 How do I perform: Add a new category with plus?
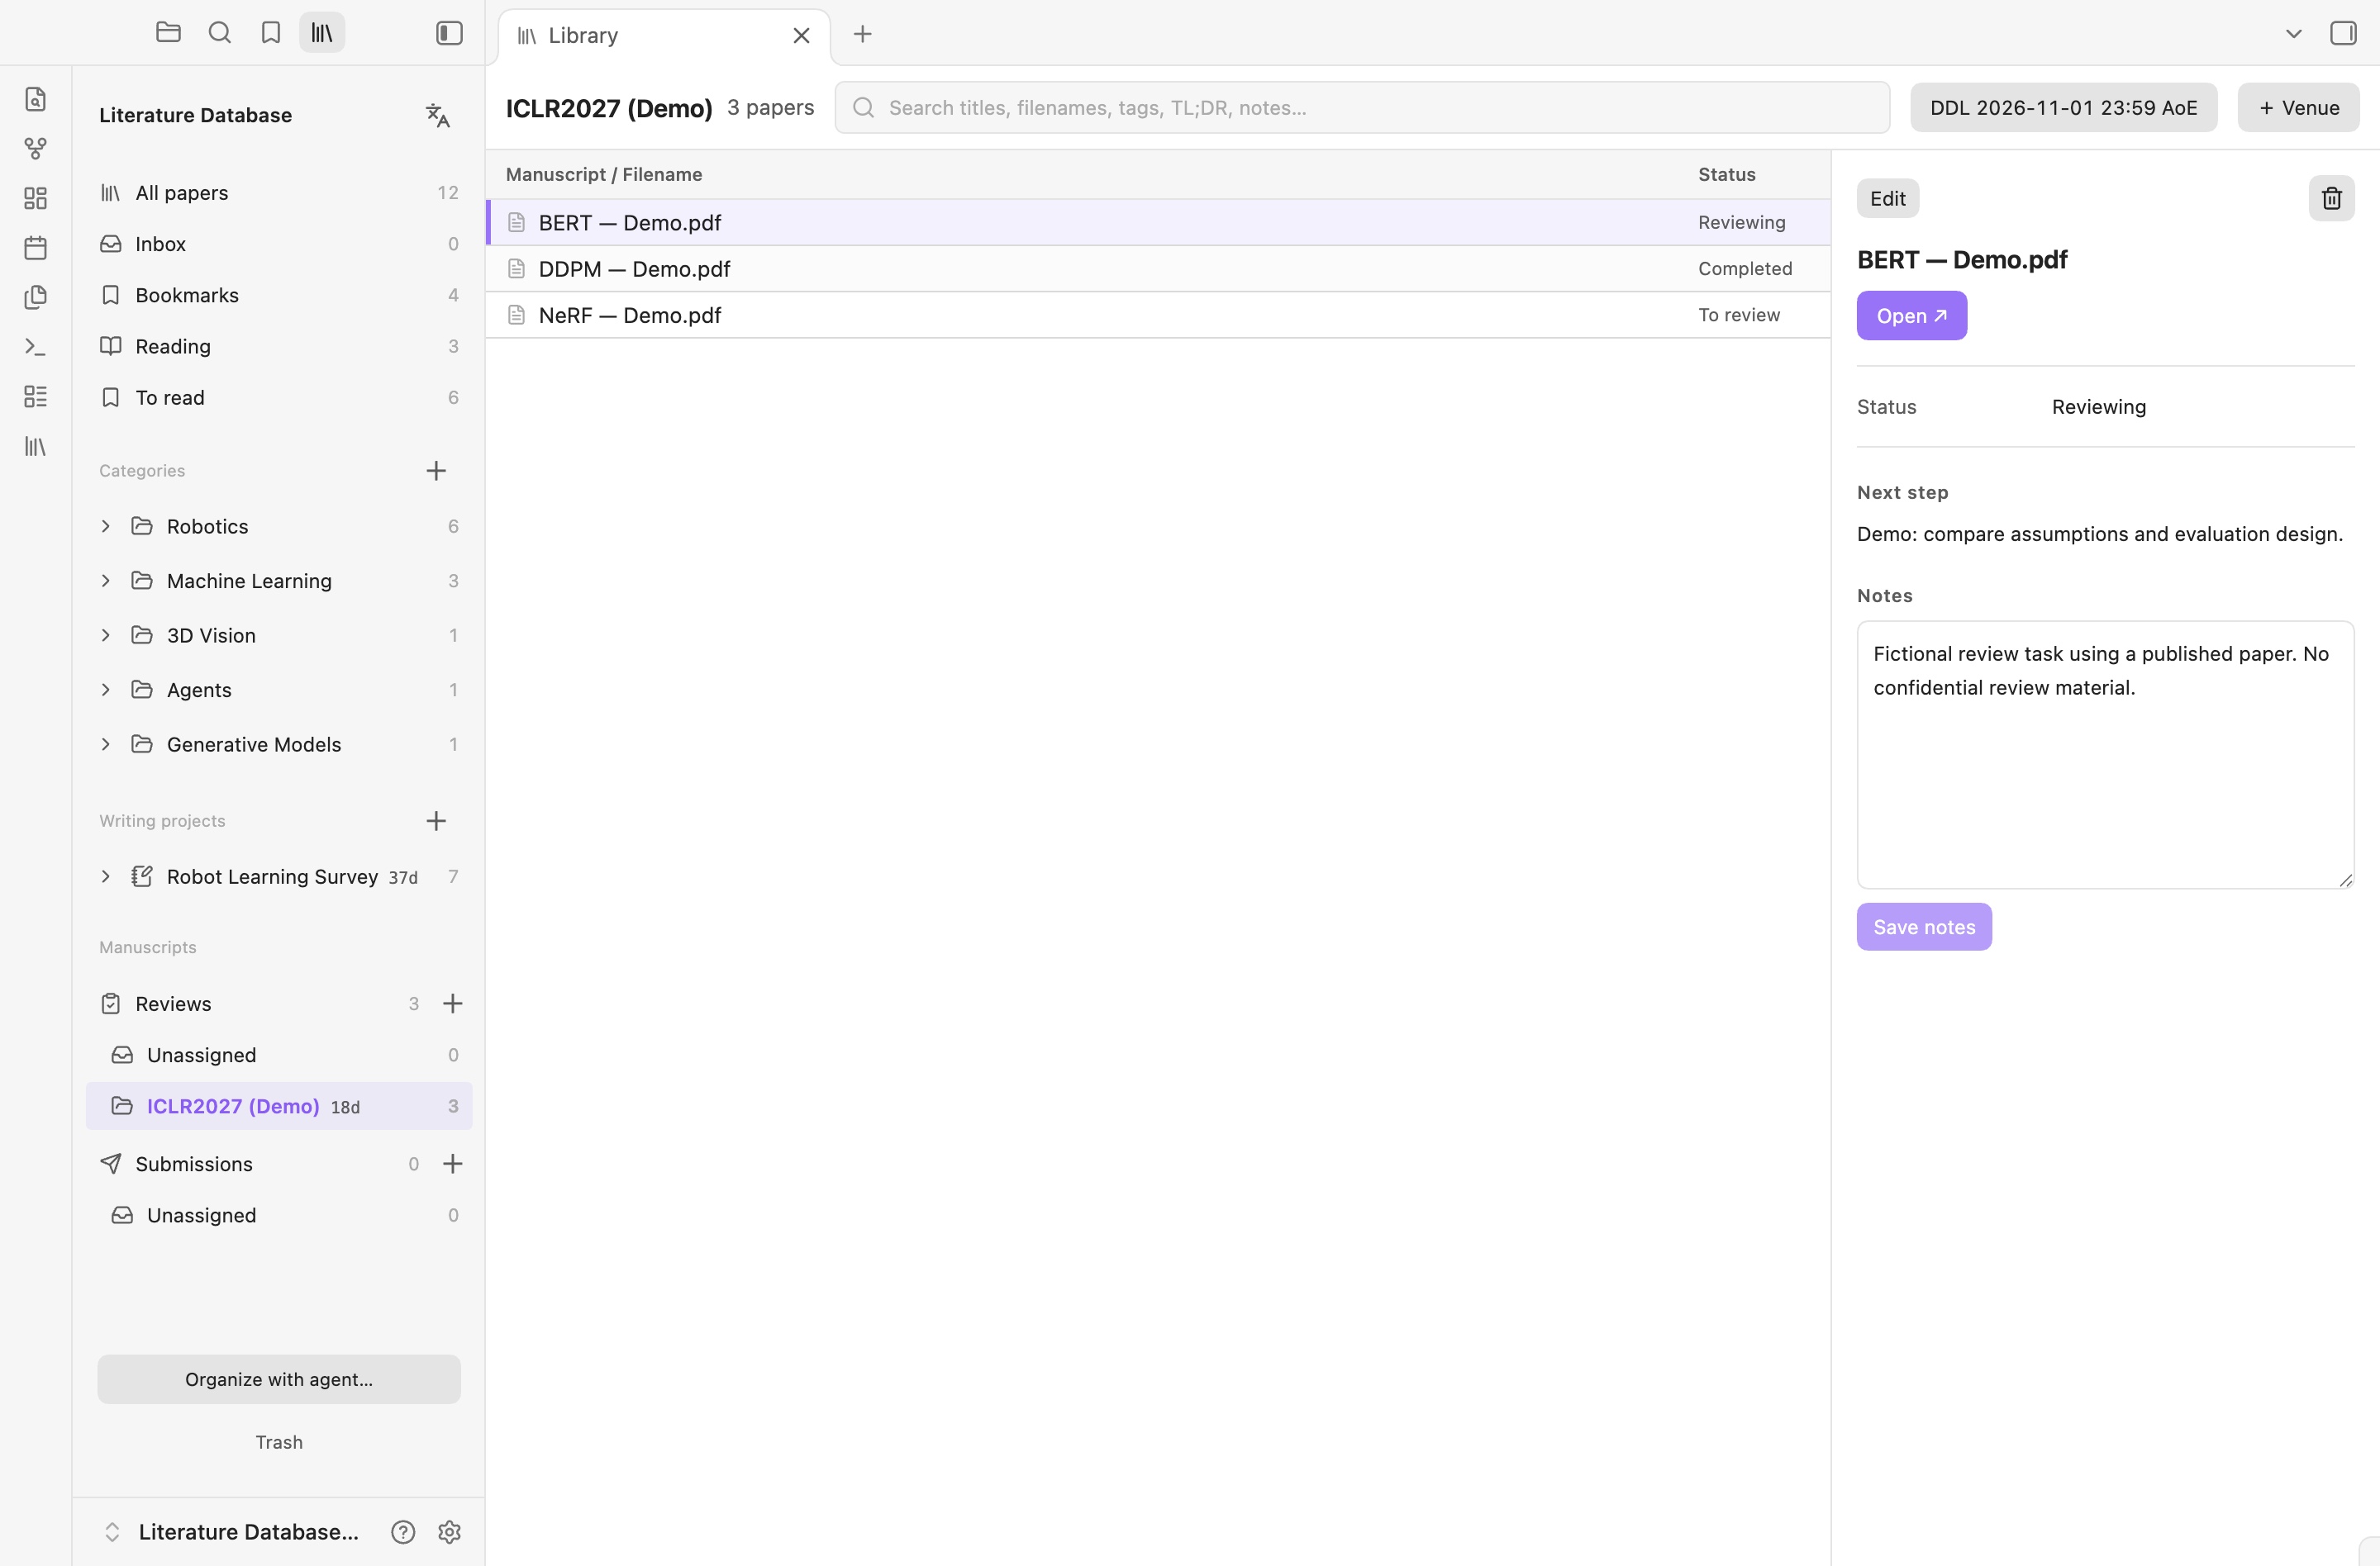pos(436,471)
